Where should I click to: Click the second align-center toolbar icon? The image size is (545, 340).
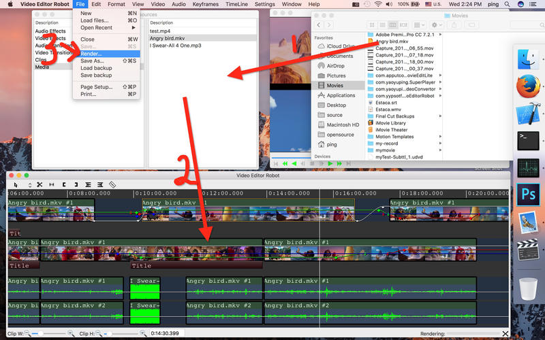coord(100,185)
